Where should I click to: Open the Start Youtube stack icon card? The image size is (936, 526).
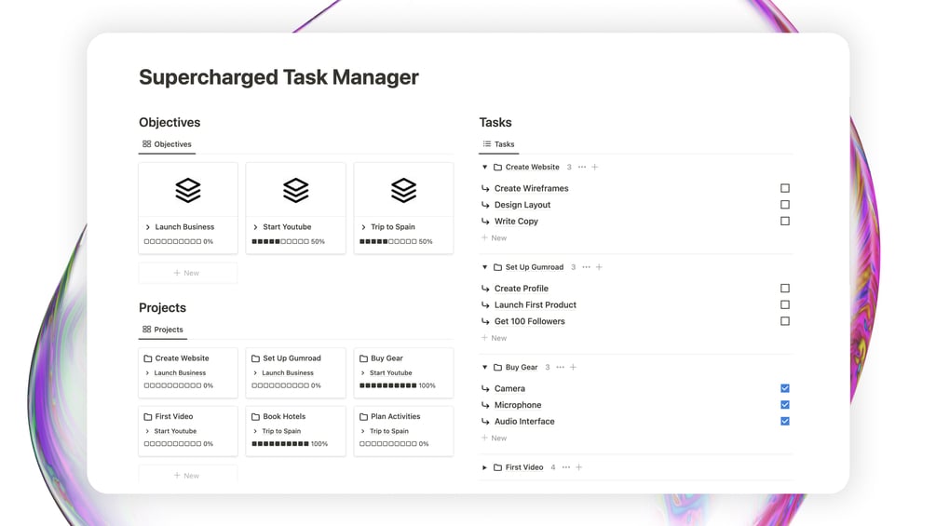295,190
